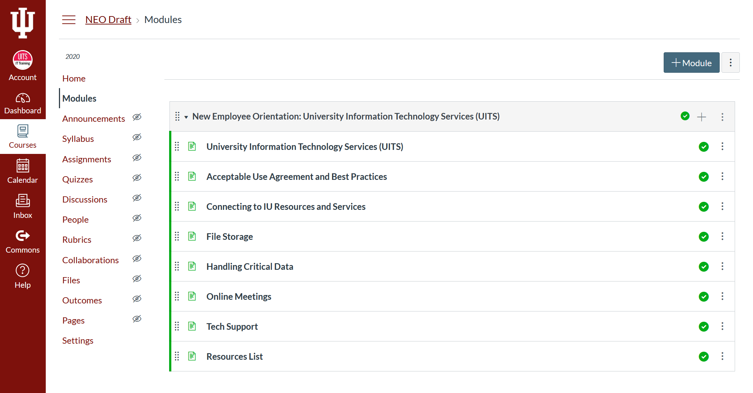Click the hidden eye icon beside Quizzes
Image resolution: width=753 pixels, height=393 pixels.
click(x=137, y=178)
